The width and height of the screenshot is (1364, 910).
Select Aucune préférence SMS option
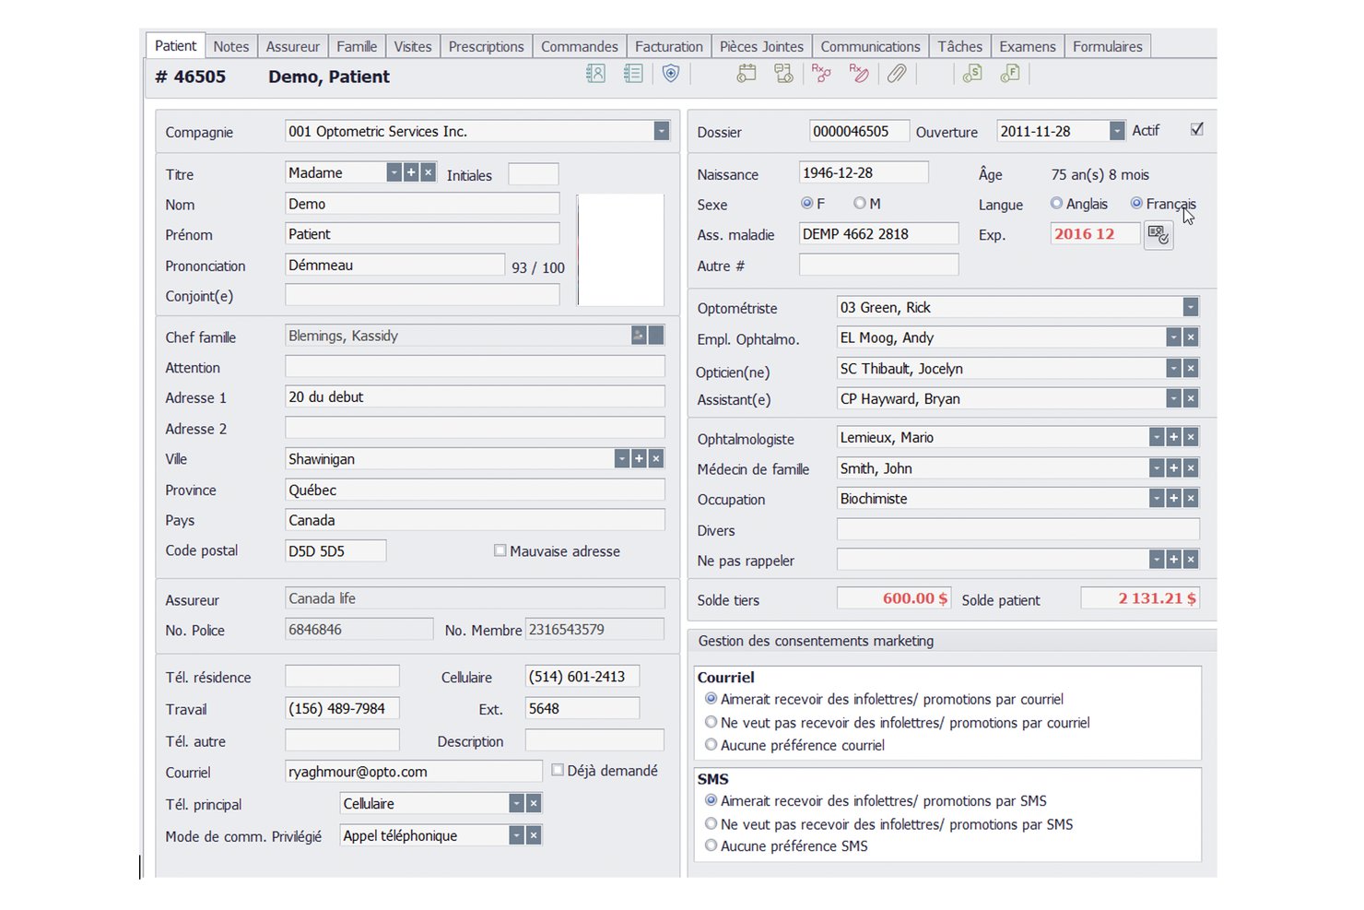711,845
